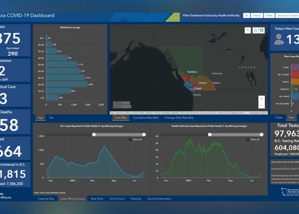
Task: Click the map search magnifier icon
Action: pyautogui.click(x=248, y=30)
